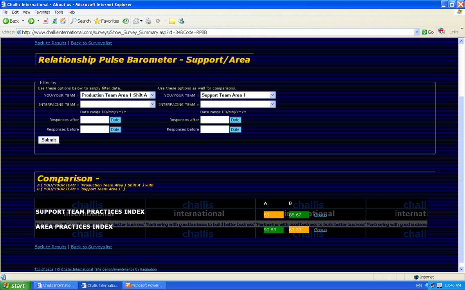Click Date button for right Responses after
The height and width of the screenshot is (290, 465).
pyautogui.click(x=235, y=120)
